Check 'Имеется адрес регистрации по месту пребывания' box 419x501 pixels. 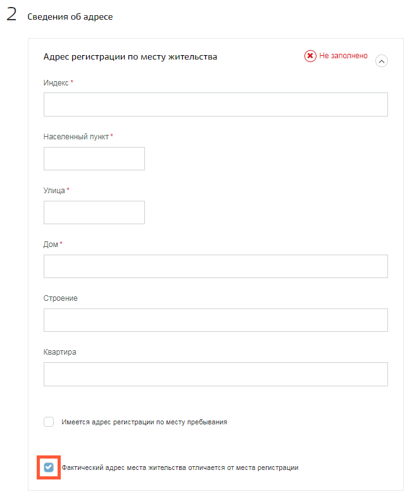tap(49, 422)
